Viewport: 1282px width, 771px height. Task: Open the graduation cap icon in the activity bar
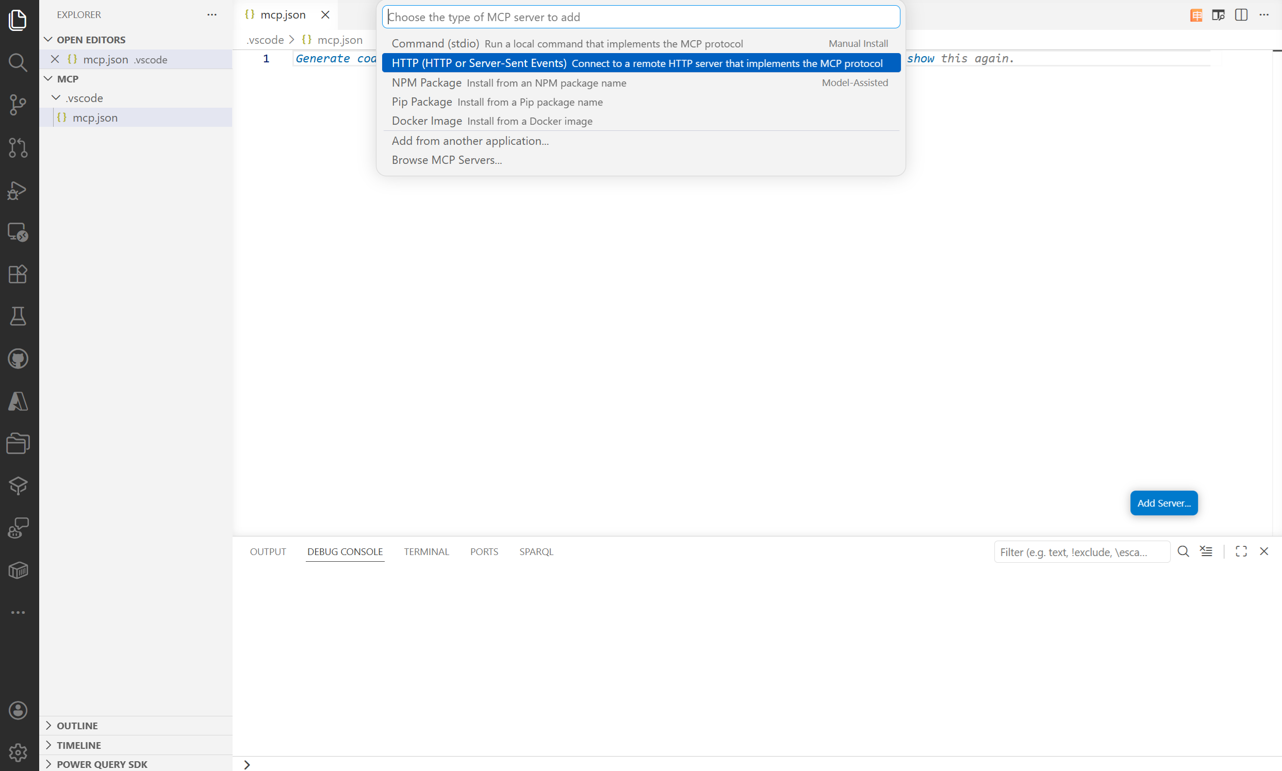(18, 486)
